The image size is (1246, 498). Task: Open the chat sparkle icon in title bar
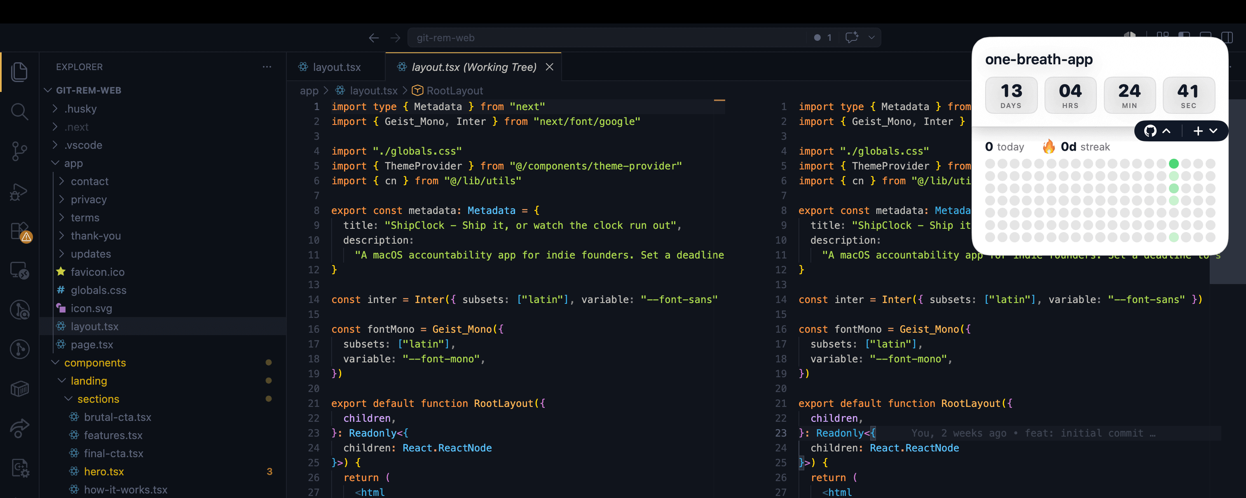(852, 37)
